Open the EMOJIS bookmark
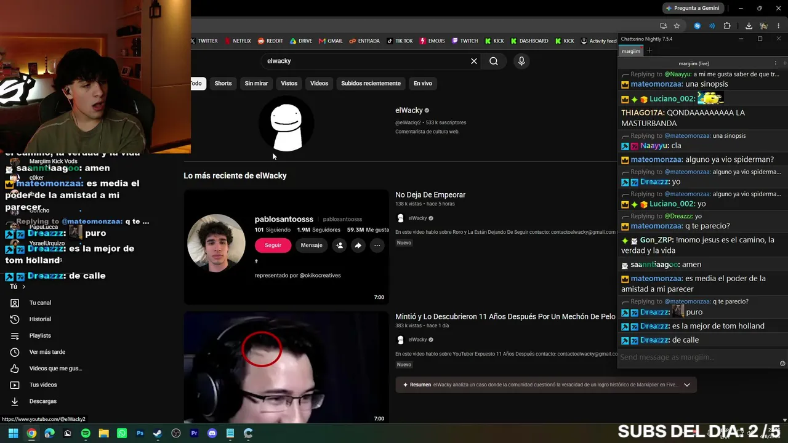The height and width of the screenshot is (443, 788). tap(432, 41)
